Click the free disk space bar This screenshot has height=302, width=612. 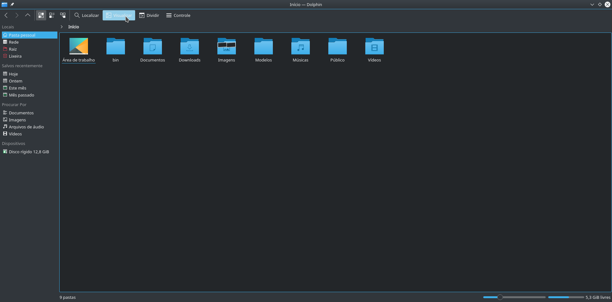click(566, 297)
